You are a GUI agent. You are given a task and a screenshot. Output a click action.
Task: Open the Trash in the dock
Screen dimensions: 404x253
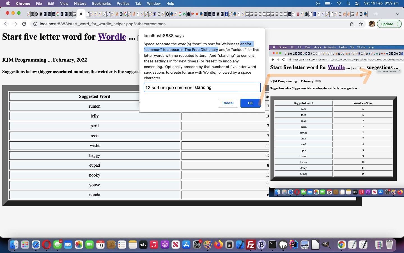389,245
